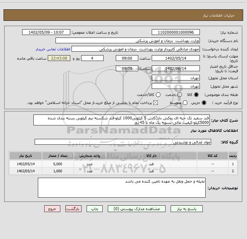
Task: Click the buyer notes text area
Action: [122, 188]
